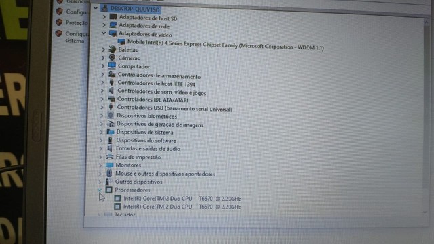Expand the Adaptadores de host SD node
Viewport: 434px width, 244px height.
pyautogui.click(x=104, y=17)
